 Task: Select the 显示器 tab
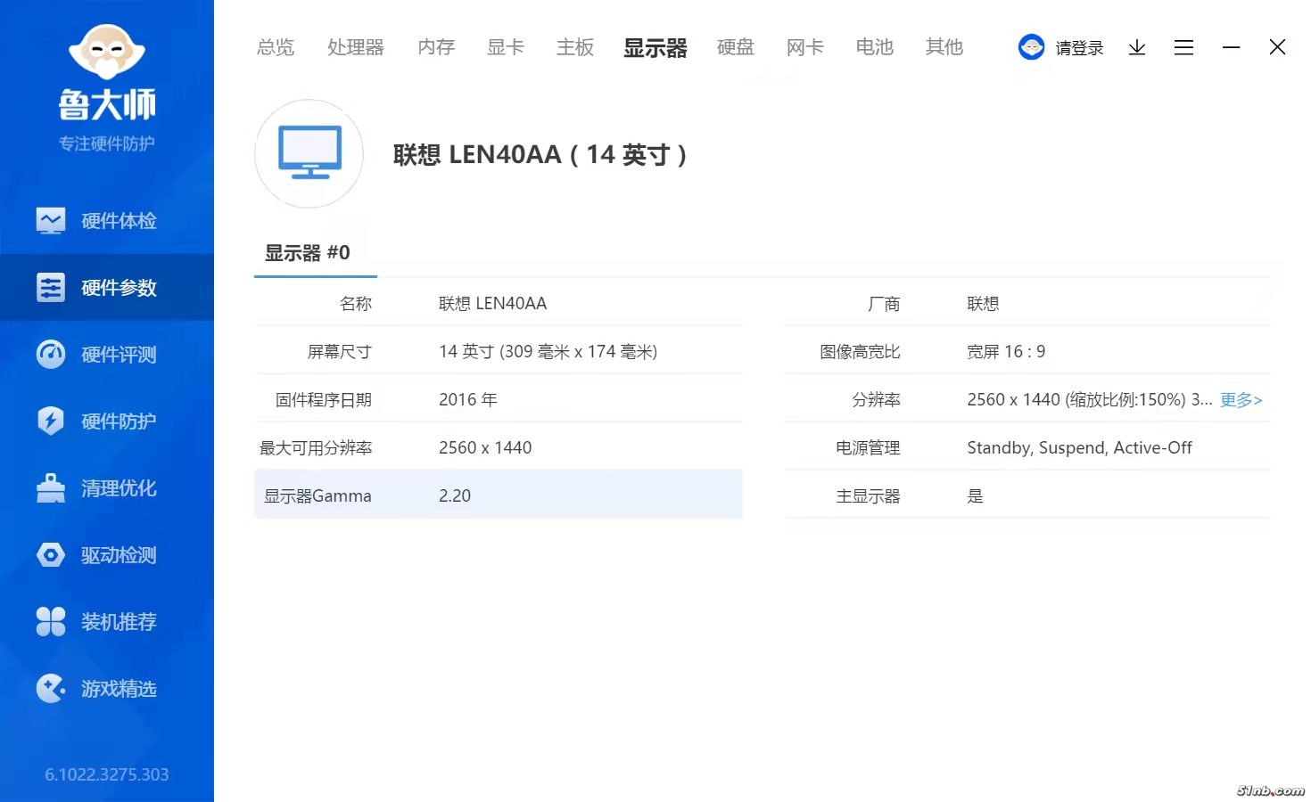click(x=655, y=48)
